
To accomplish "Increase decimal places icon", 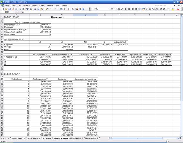I will [153, 9].
